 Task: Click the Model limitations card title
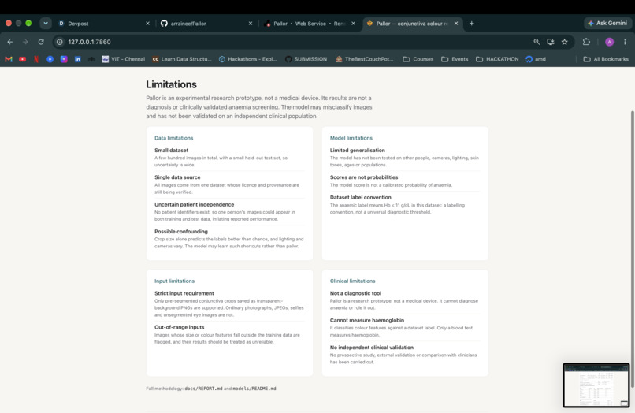[351, 138]
